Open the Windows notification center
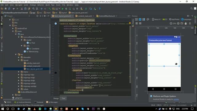Screen dimensions: 197x111 point(192,109)
